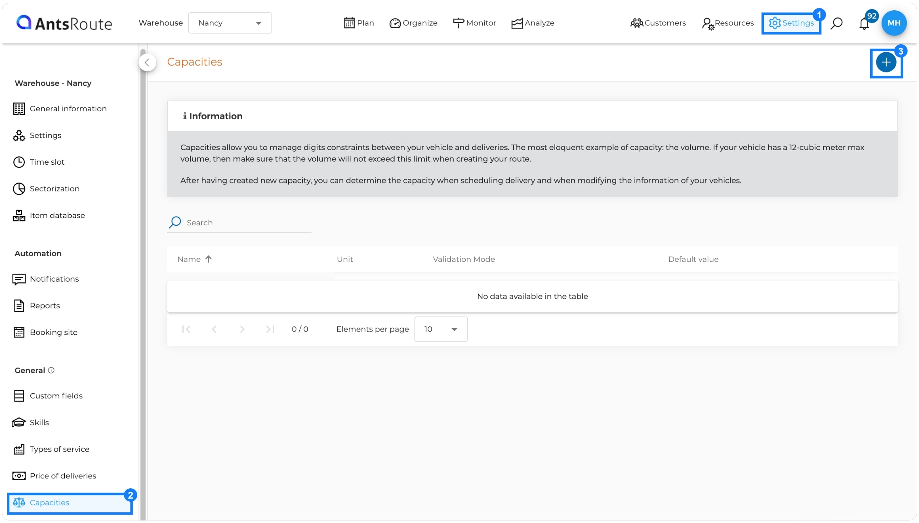Click the Capacities page title
The image size is (919, 523).
tap(194, 62)
